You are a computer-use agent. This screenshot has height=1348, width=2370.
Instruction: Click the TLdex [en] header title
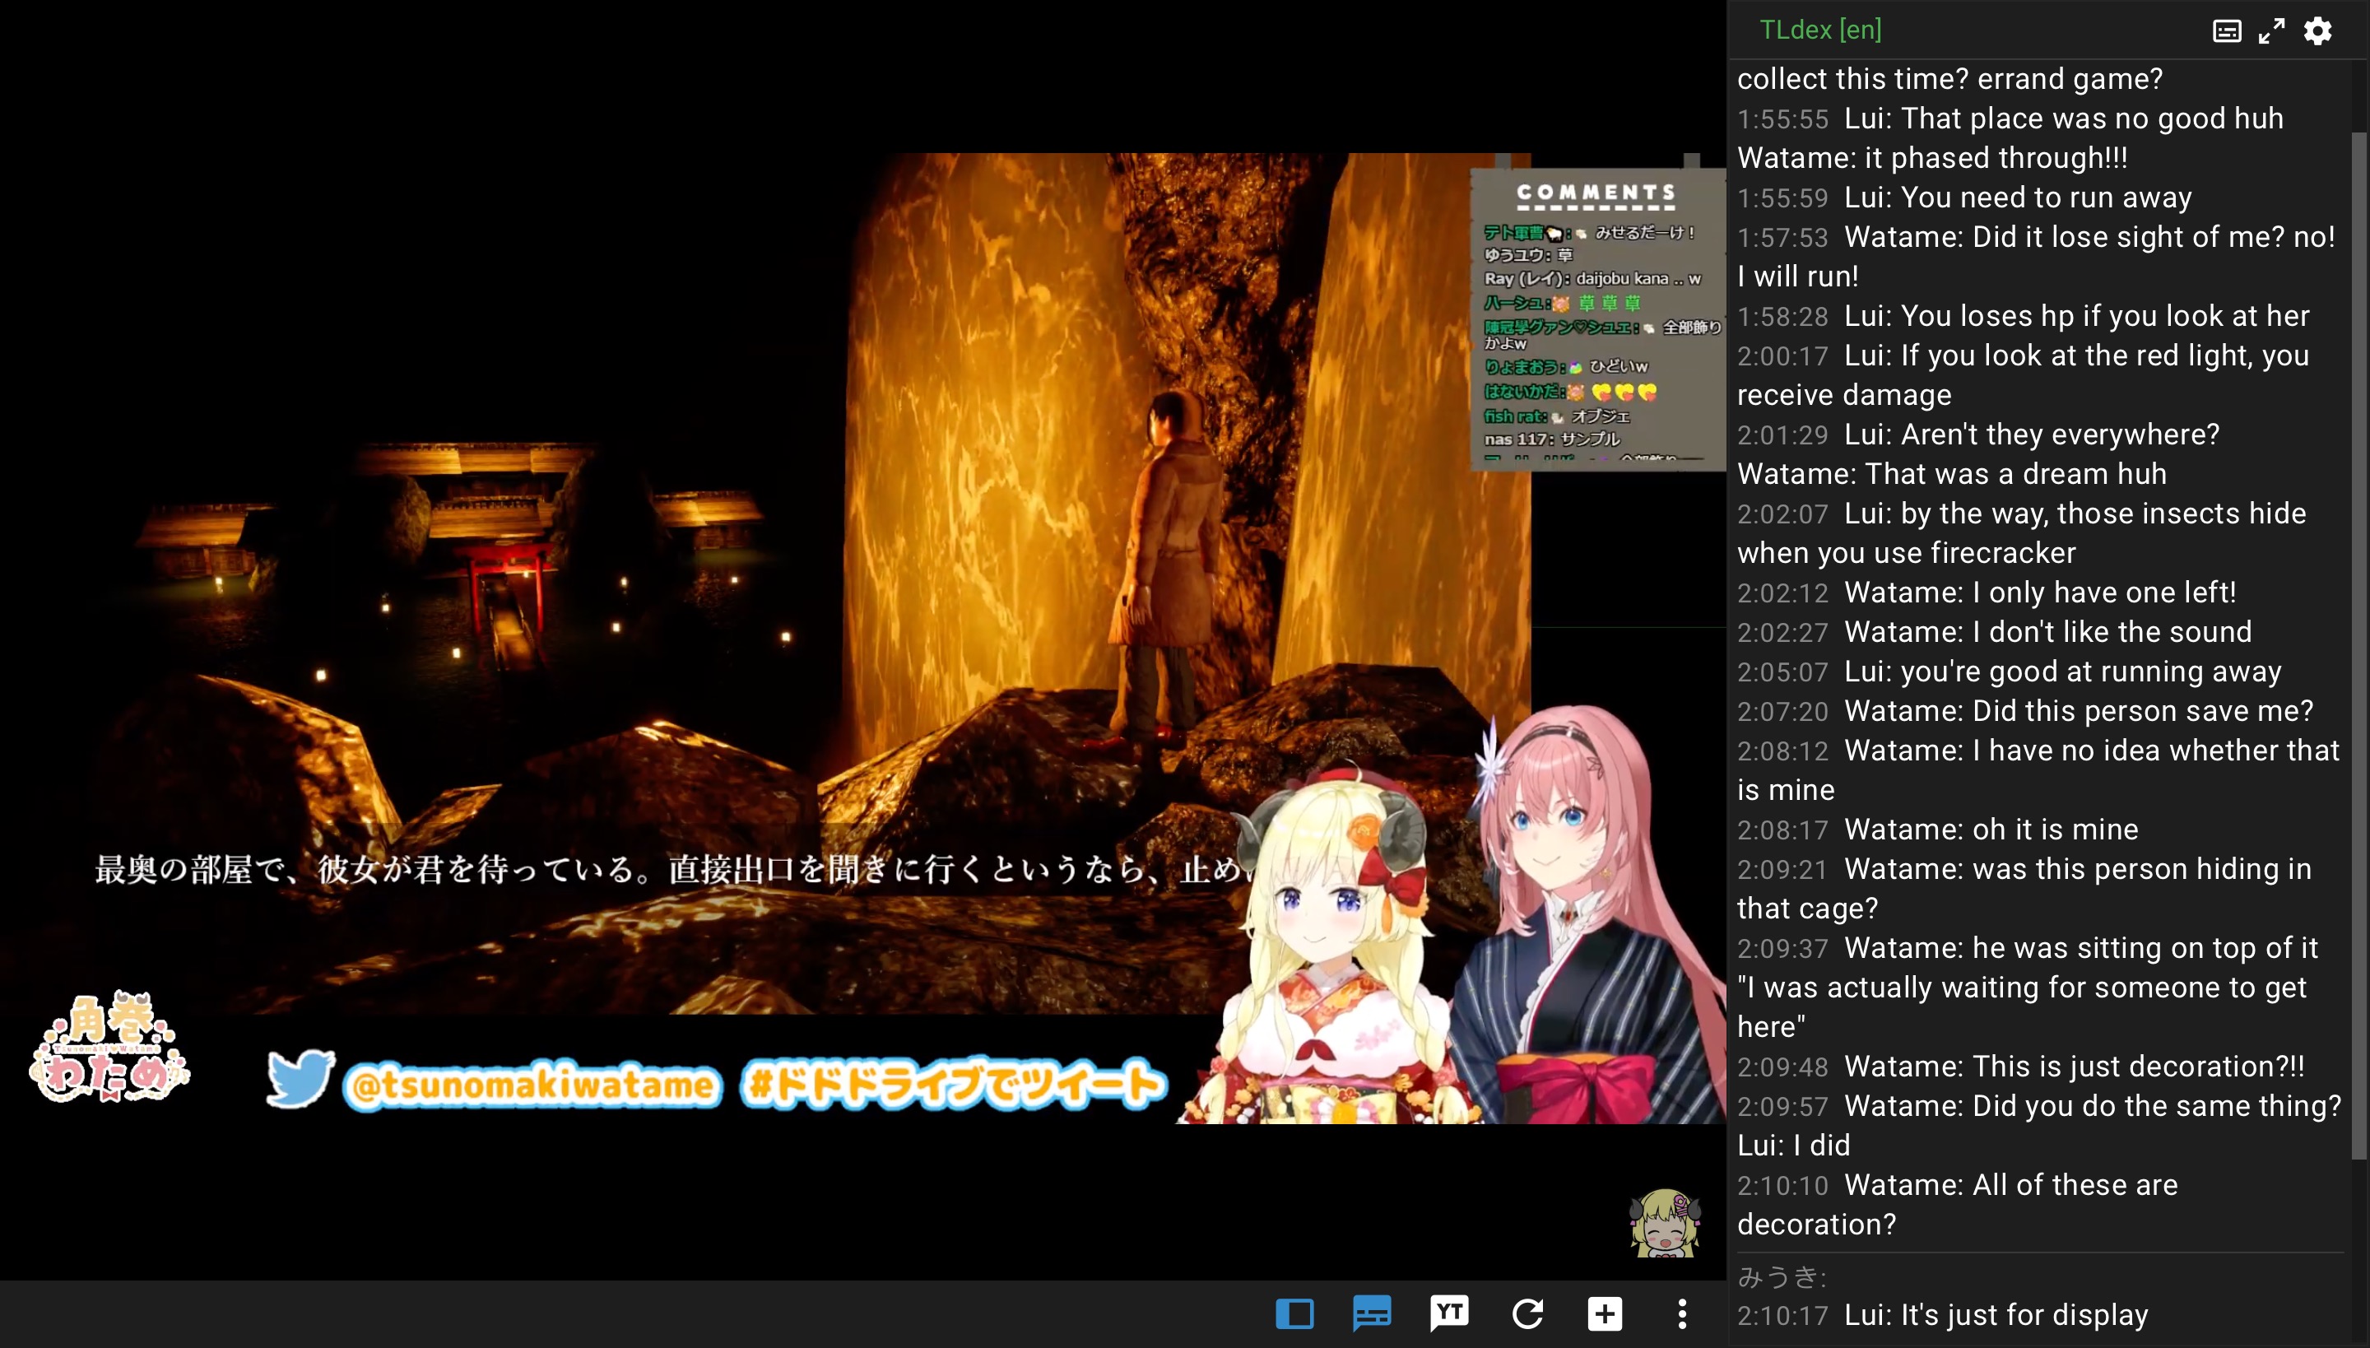coord(1820,30)
